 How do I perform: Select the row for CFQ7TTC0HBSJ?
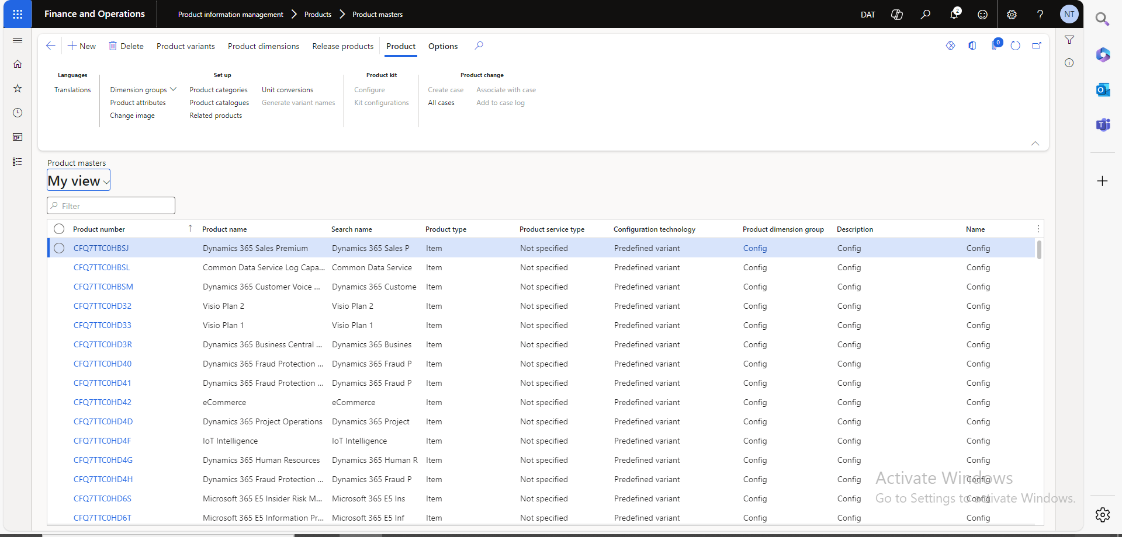tap(59, 249)
